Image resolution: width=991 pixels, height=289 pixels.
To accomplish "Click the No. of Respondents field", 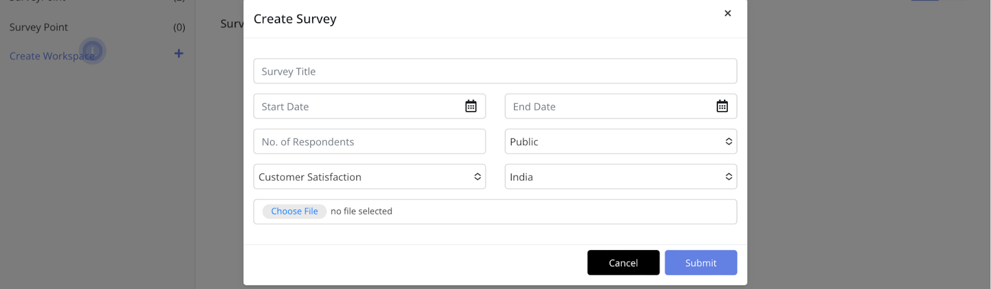I will point(369,141).
